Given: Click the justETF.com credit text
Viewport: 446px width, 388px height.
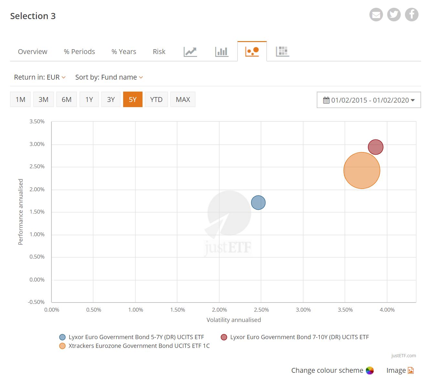Looking at the screenshot, I should coord(404,356).
